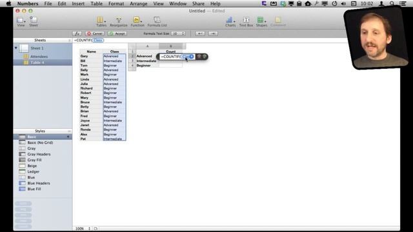Open the Edit menu

click(62, 3)
